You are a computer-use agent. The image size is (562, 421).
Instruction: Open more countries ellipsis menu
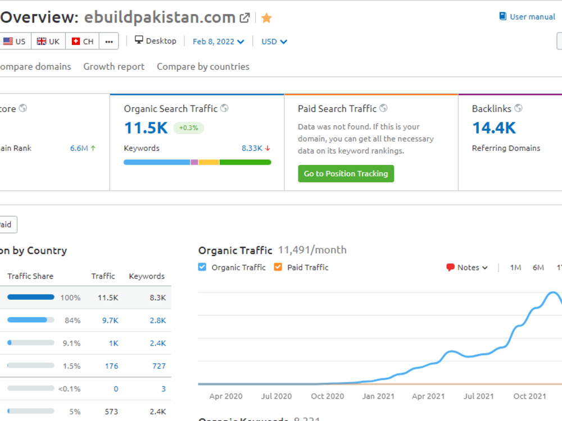click(x=109, y=42)
